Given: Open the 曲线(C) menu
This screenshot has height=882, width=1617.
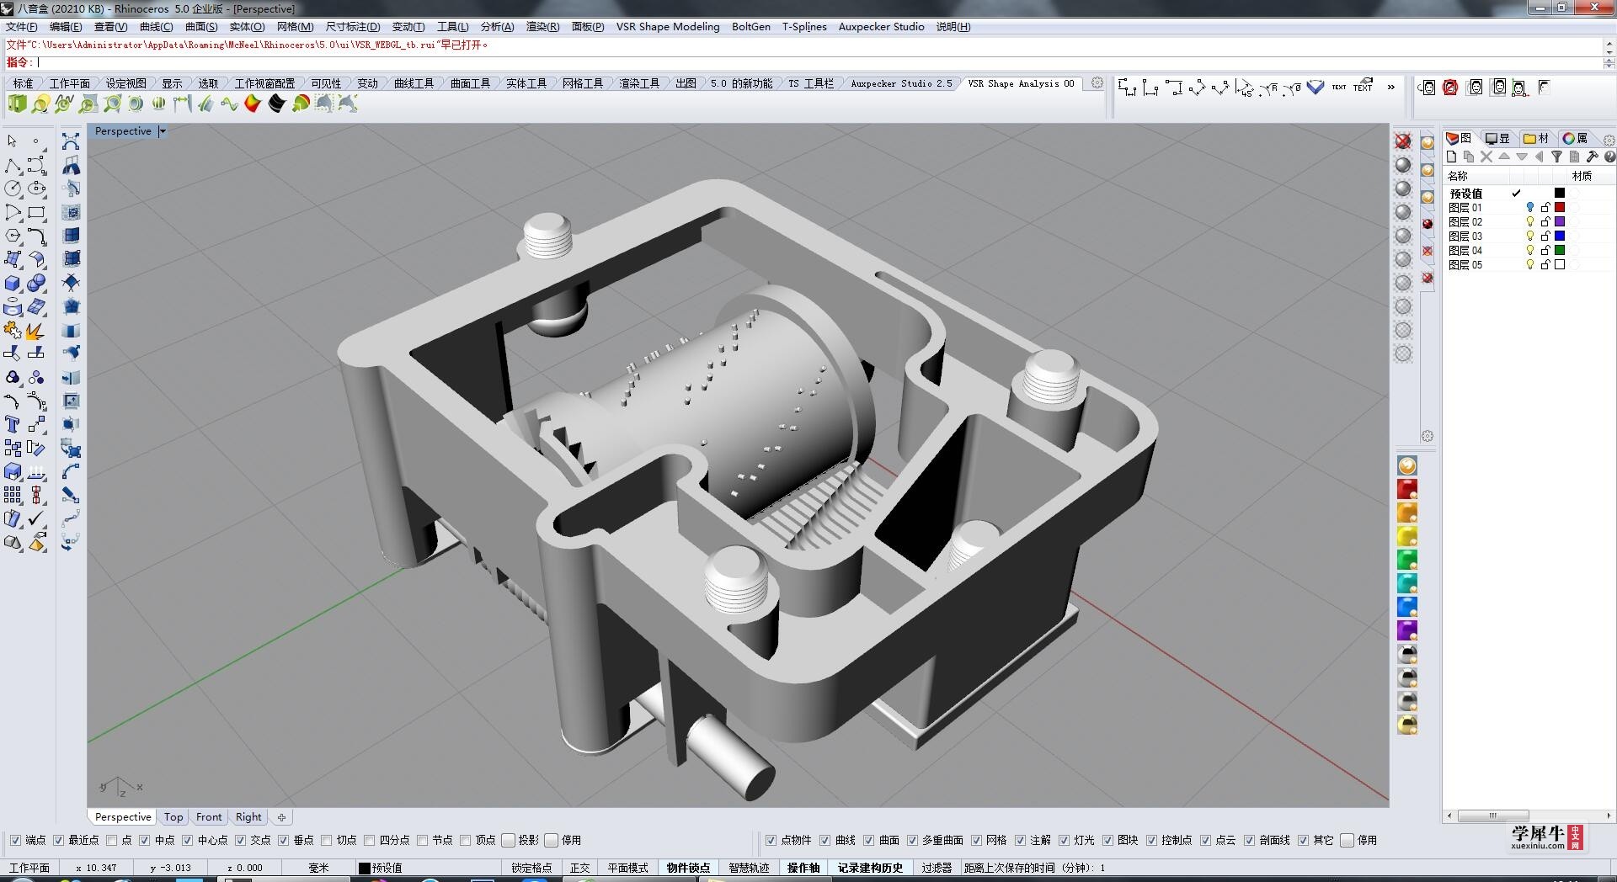Looking at the screenshot, I should (156, 26).
